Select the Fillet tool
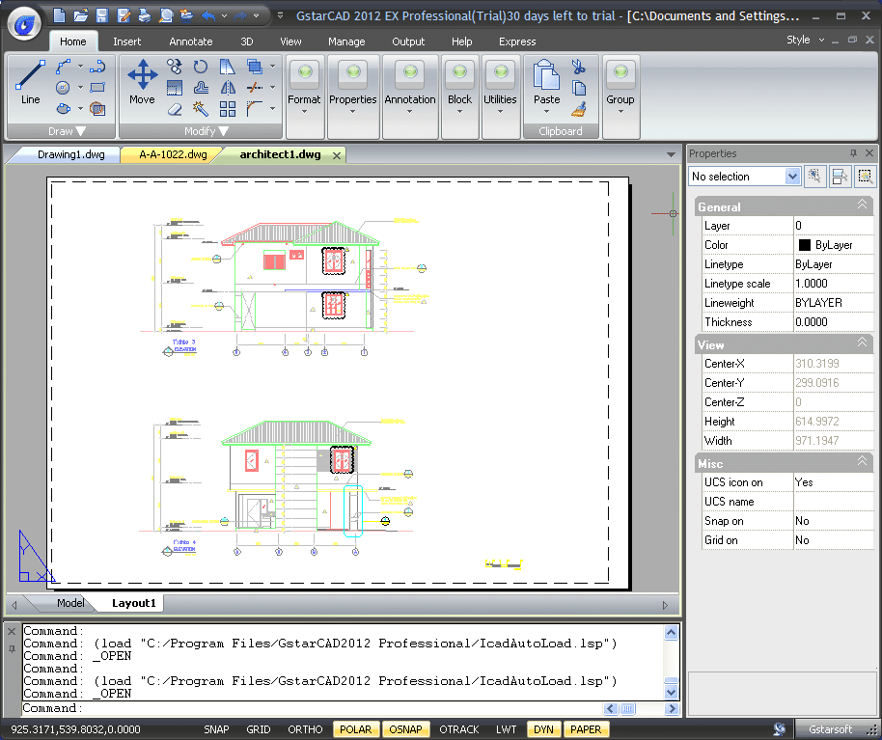 tap(255, 108)
